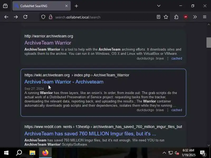Open File Explorer from the taskbar
This screenshot has height=158, width=211.
(32, 153)
